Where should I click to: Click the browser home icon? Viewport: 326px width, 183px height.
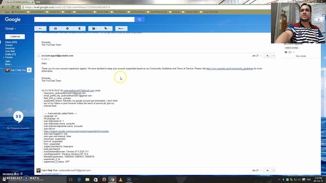pos(18,7)
